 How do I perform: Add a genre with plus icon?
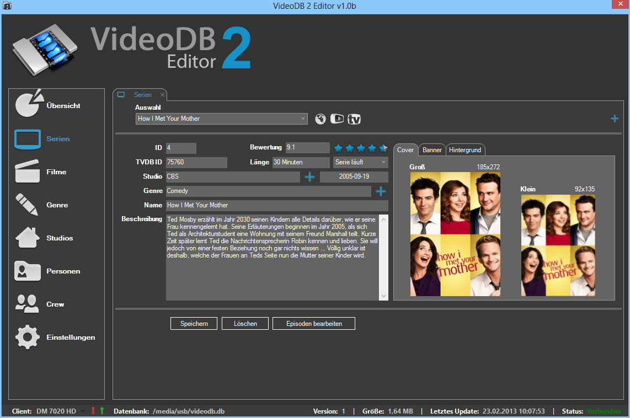381,191
